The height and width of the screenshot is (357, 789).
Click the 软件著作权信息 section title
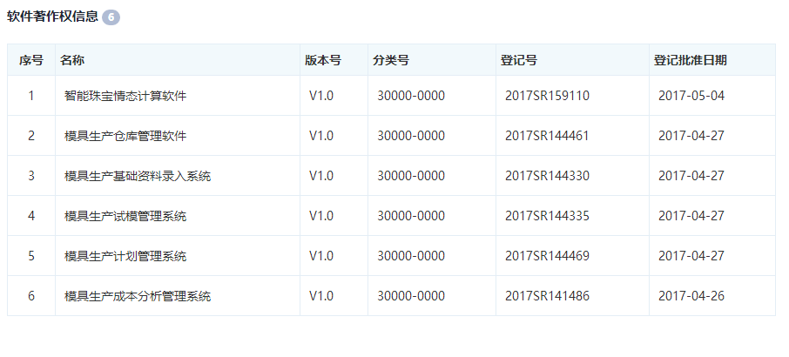tap(52, 17)
